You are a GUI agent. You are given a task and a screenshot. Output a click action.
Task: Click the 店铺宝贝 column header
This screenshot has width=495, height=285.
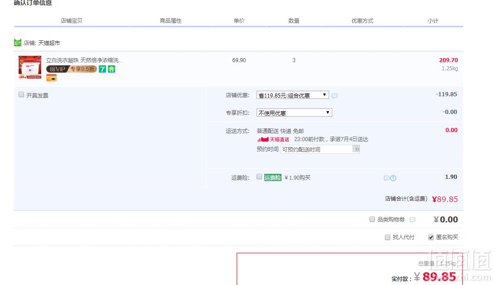click(x=71, y=20)
